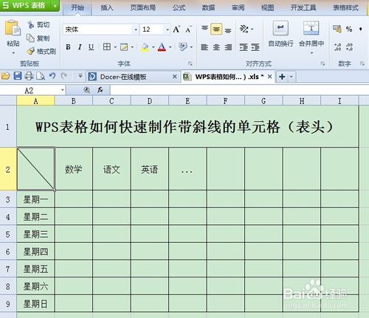Viewport: 369px width, 318px height.
Task: Open borders dropdown arrow
Action: [115, 47]
